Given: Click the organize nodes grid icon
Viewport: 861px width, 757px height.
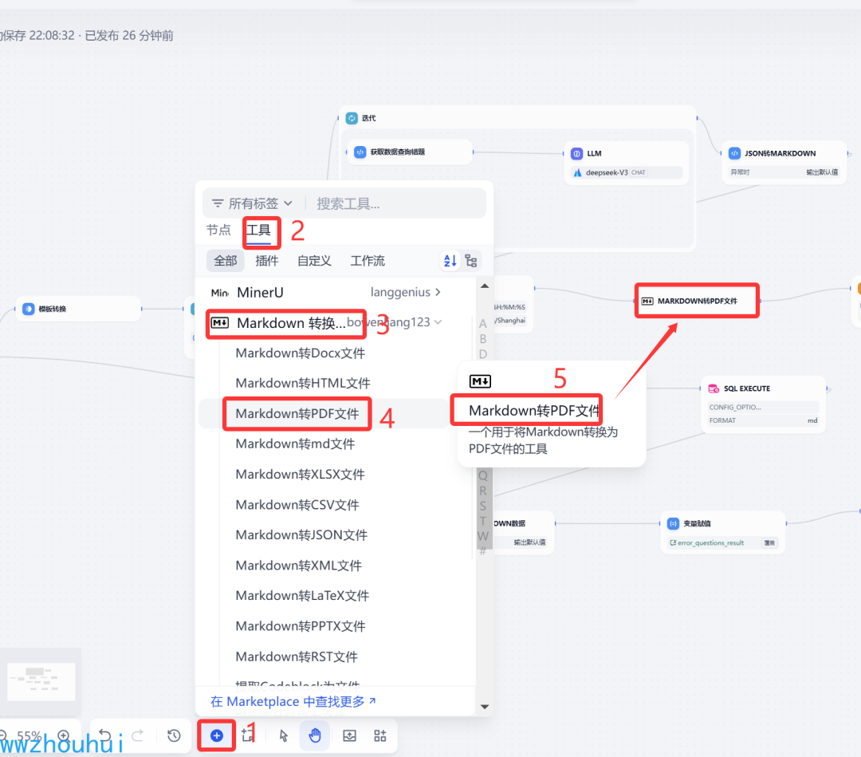Looking at the screenshot, I should click(x=380, y=735).
